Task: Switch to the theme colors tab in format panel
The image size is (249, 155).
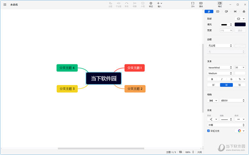Action: (x=244, y=12)
